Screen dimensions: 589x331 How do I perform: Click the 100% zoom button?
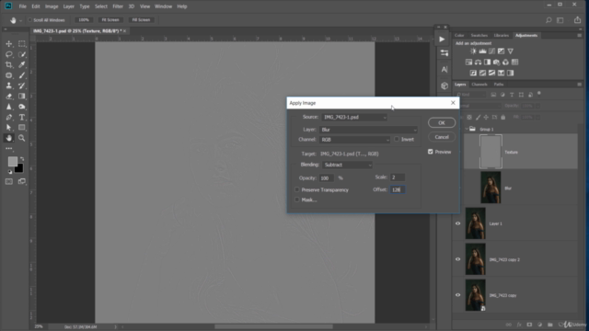(x=84, y=20)
